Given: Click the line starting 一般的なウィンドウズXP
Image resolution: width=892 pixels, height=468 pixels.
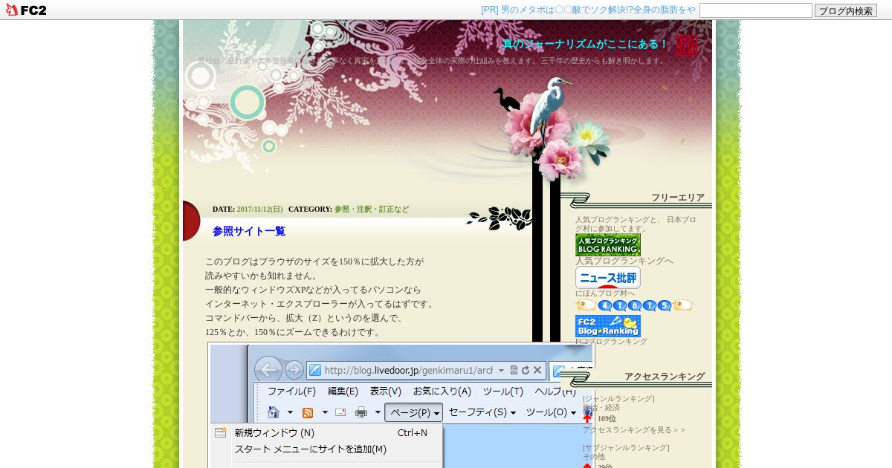Looking at the screenshot, I should [313, 290].
